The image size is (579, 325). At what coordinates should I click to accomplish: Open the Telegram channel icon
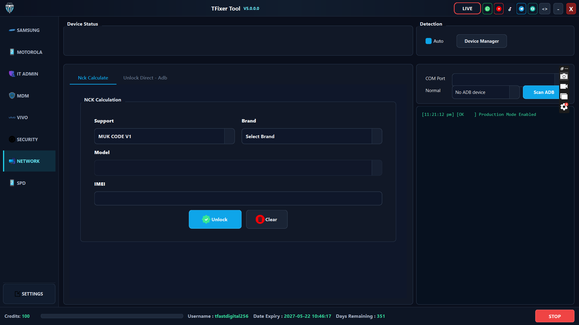pos(521,9)
